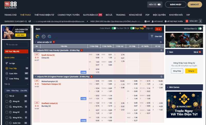This screenshot has height=125, width=206.
Task: Show more bets for South Korea vs China
Action: [83, 72]
